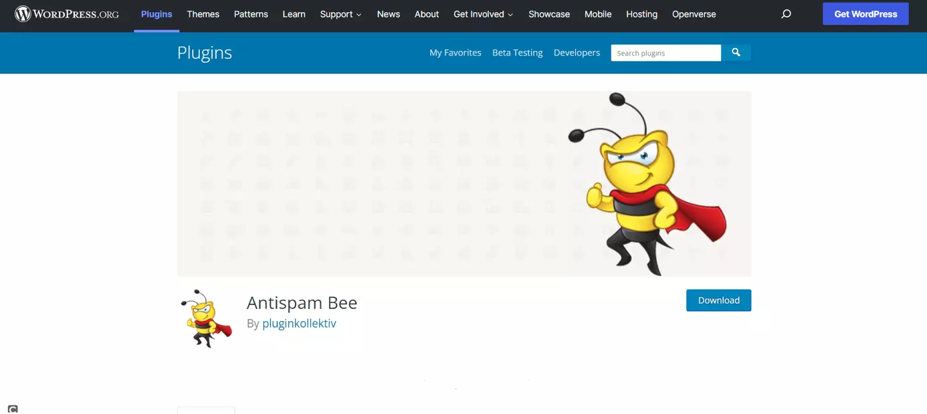This screenshot has height=414, width=927.
Task: Open the Showcase page
Action: pos(549,14)
